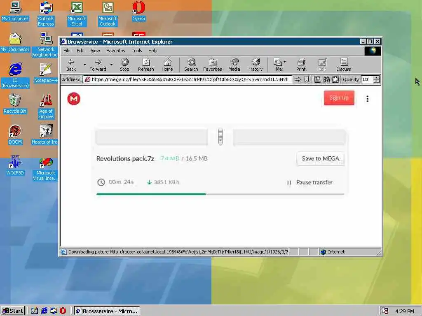Click the download progress bar
The width and height of the screenshot is (422, 316).
(x=220, y=194)
